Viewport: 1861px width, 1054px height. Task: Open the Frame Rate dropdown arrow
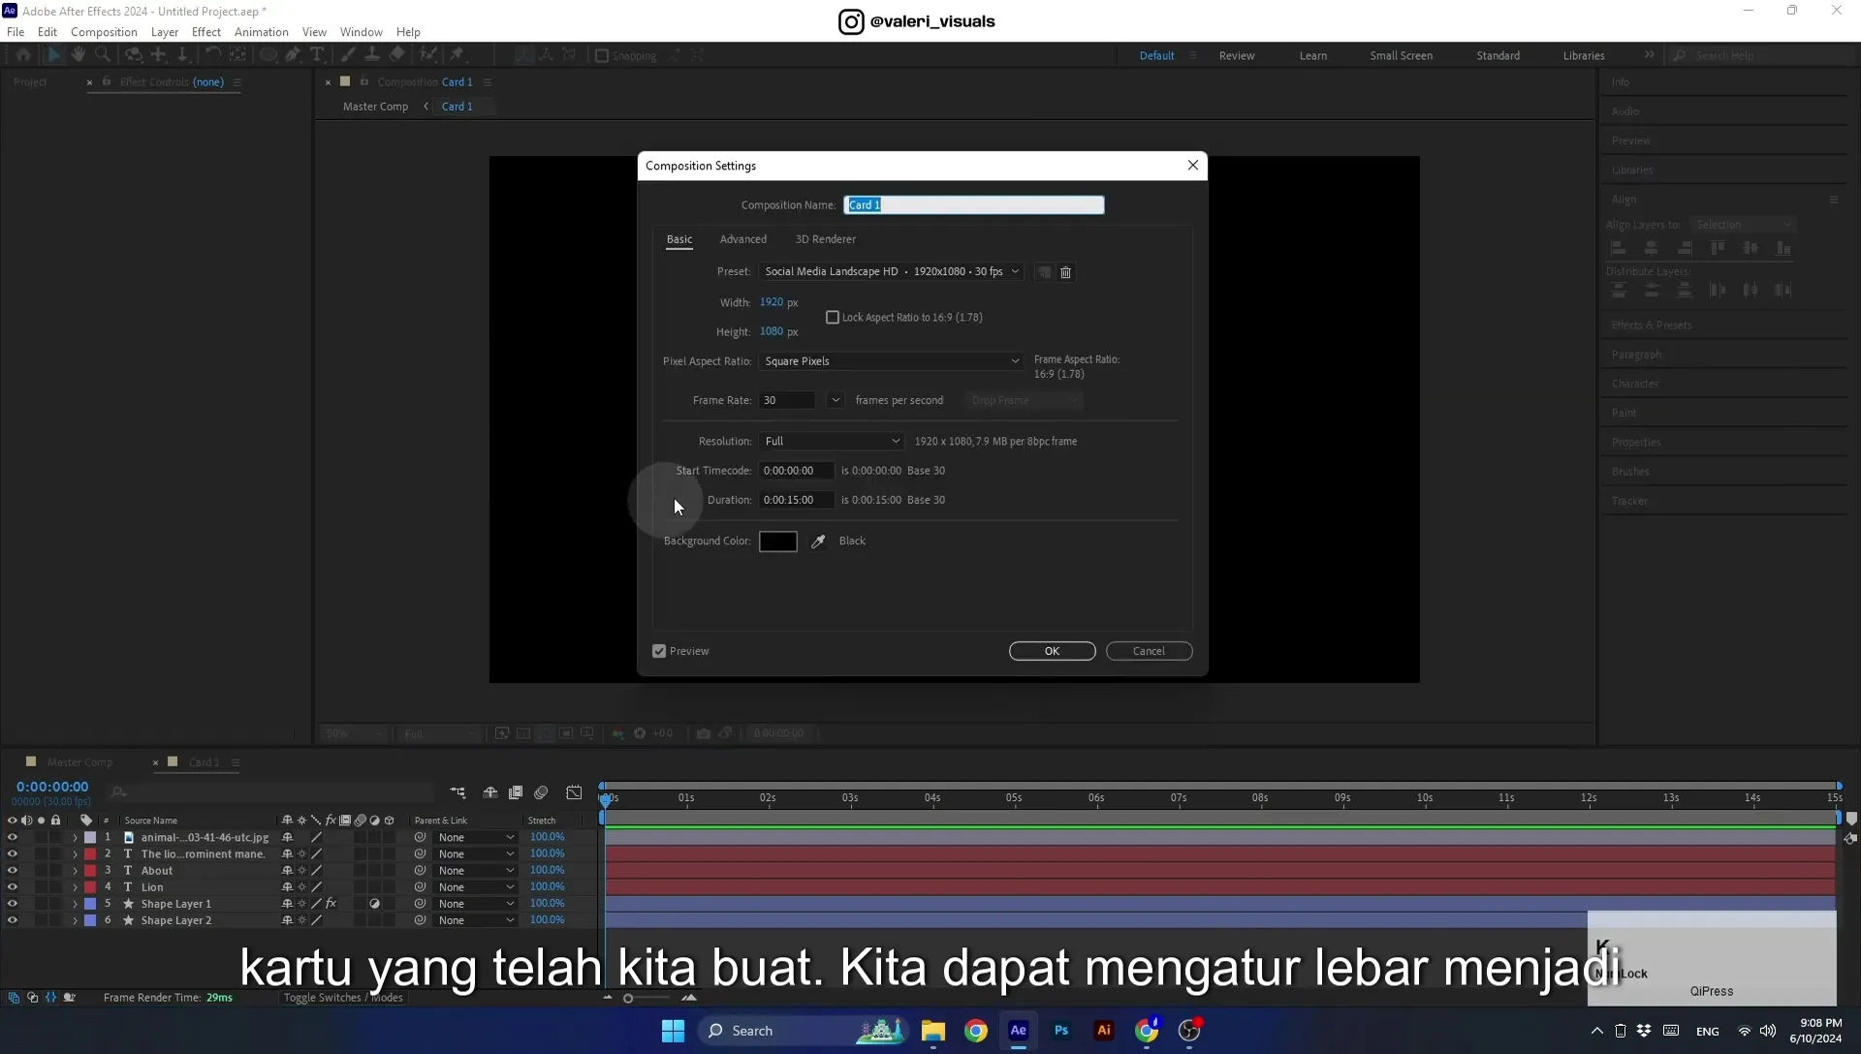pyautogui.click(x=836, y=400)
